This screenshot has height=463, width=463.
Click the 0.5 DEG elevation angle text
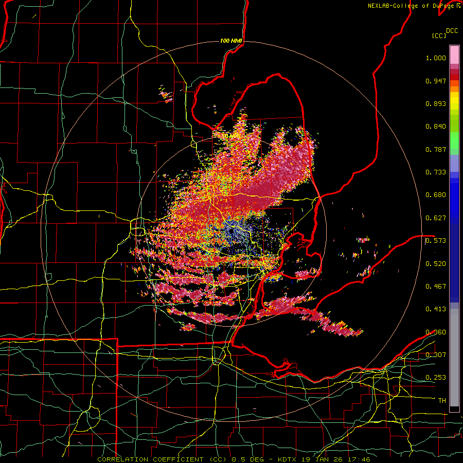tap(247, 459)
